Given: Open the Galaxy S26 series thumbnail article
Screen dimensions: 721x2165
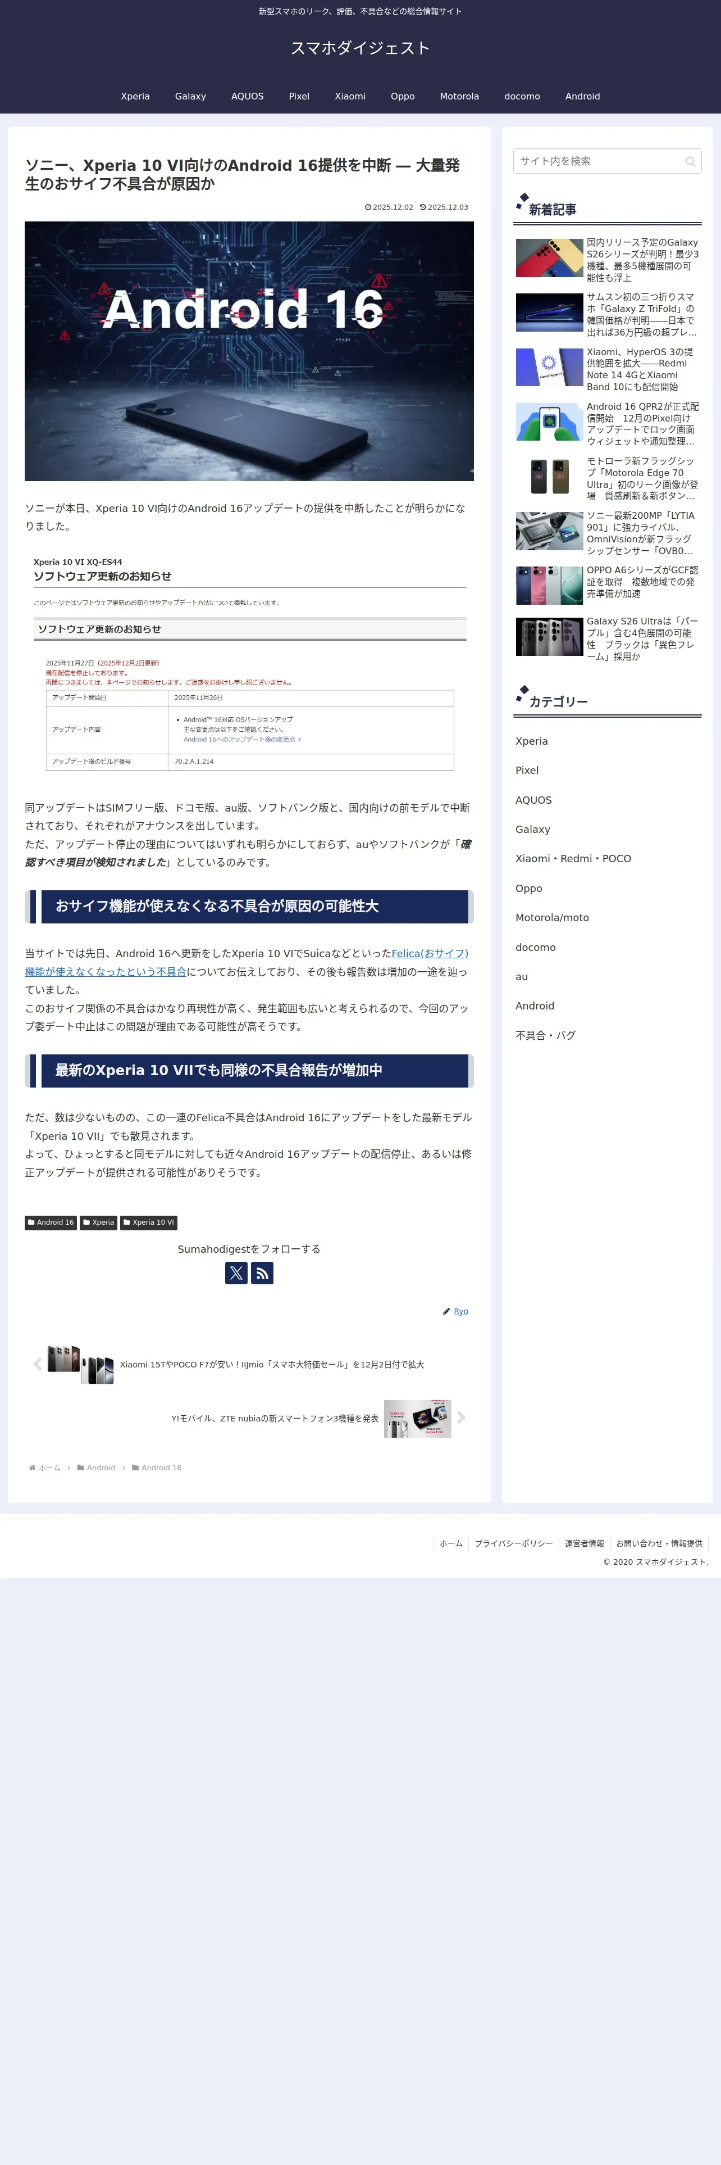Looking at the screenshot, I should (x=549, y=258).
